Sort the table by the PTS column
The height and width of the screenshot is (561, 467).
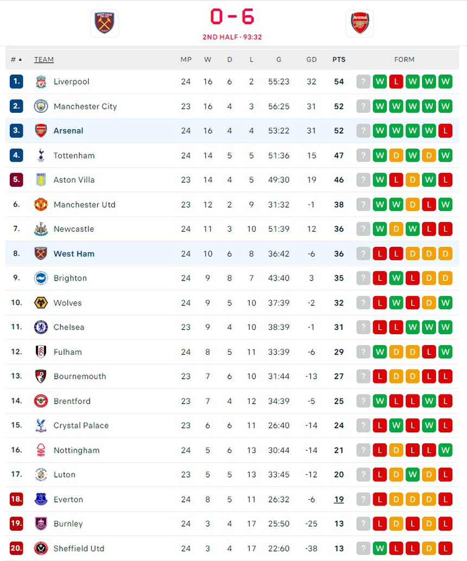point(339,60)
